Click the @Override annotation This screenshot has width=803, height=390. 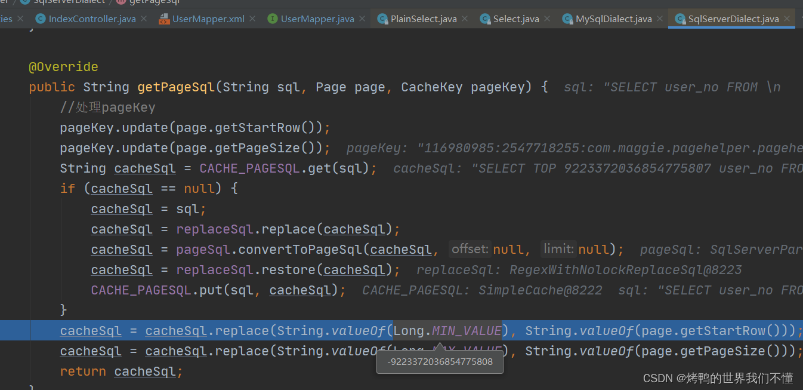click(63, 67)
